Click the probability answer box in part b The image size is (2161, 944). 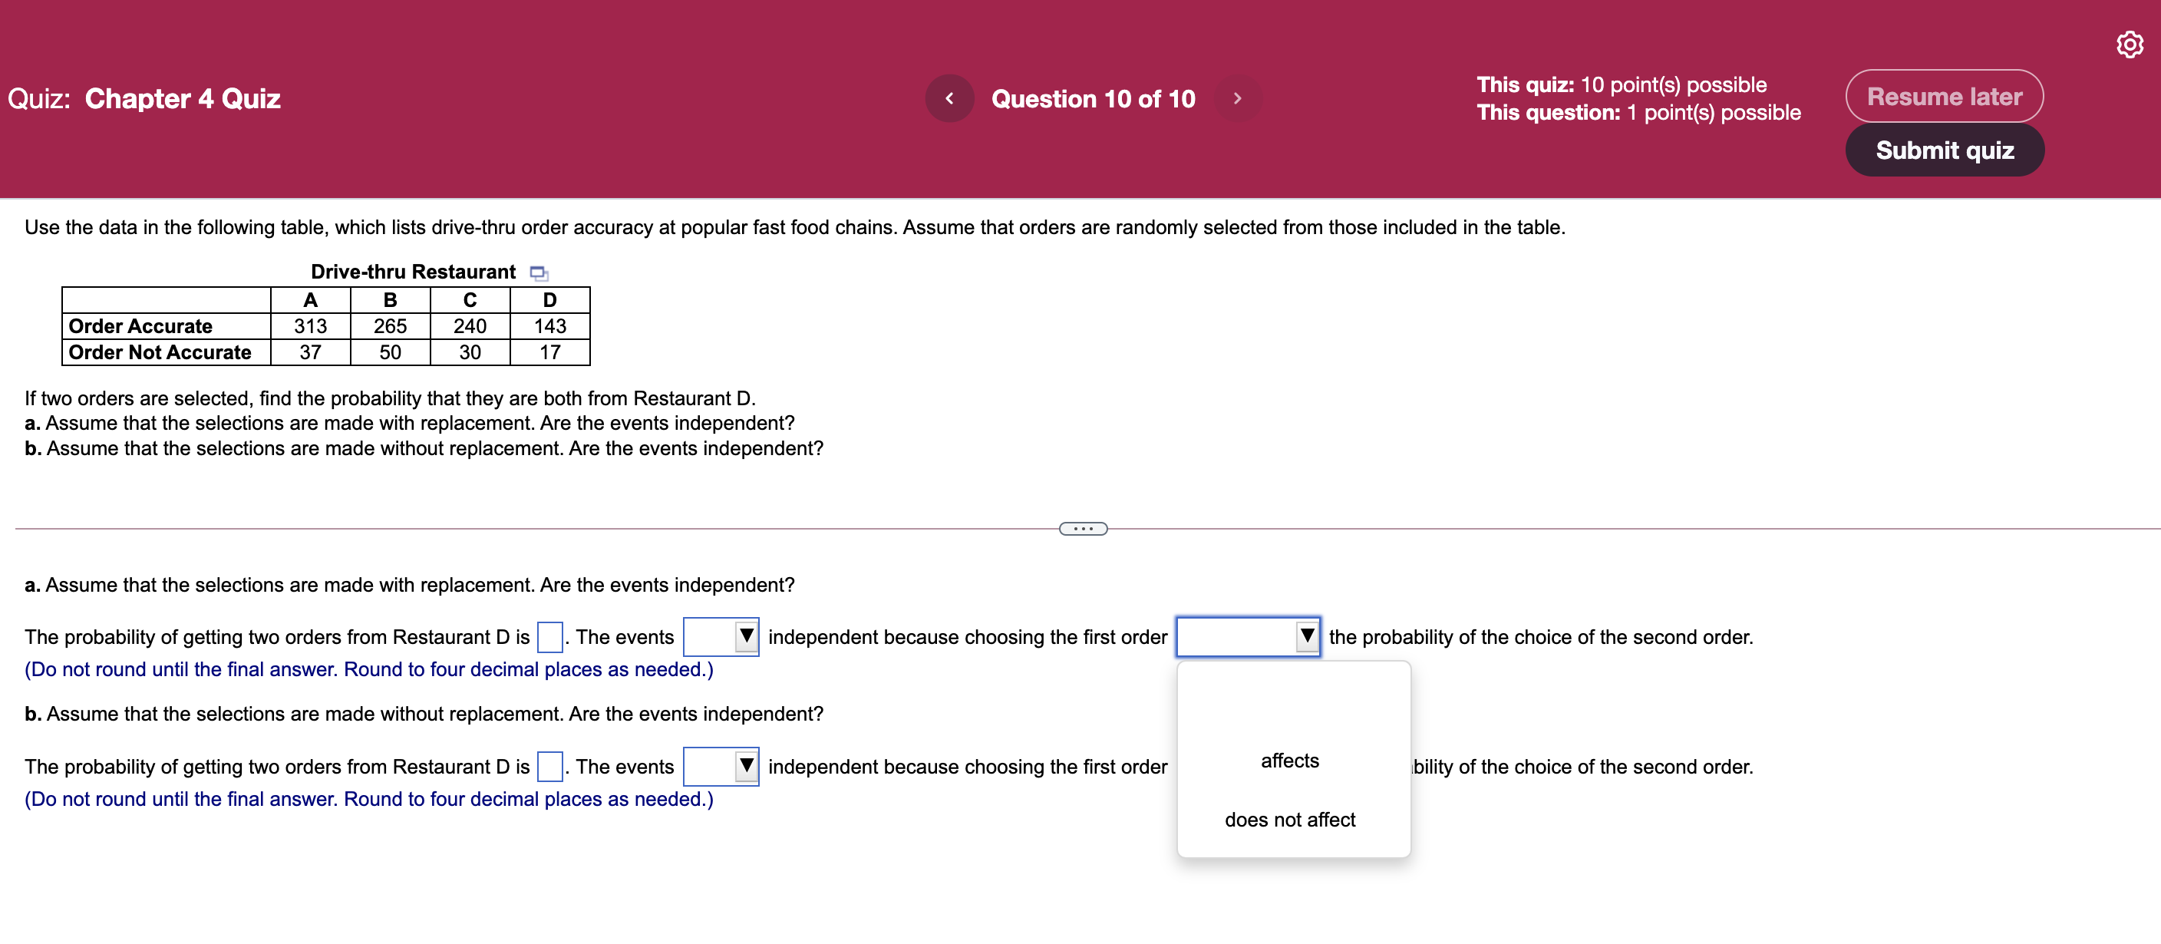coord(549,765)
